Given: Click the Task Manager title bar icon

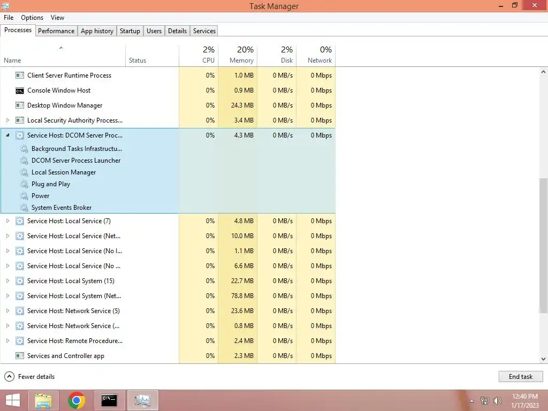Looking at the screenshot, I should point(5,5).
